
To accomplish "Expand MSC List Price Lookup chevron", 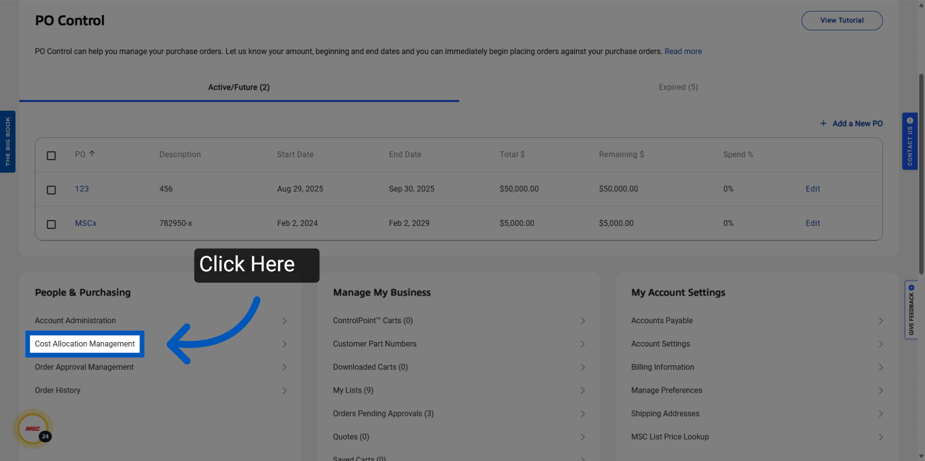I will point(881,437).
